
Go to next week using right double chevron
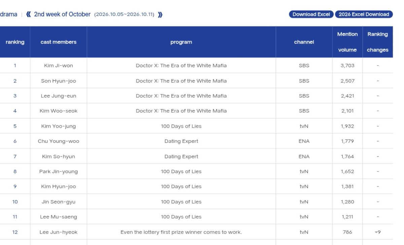tap(160, 14)
